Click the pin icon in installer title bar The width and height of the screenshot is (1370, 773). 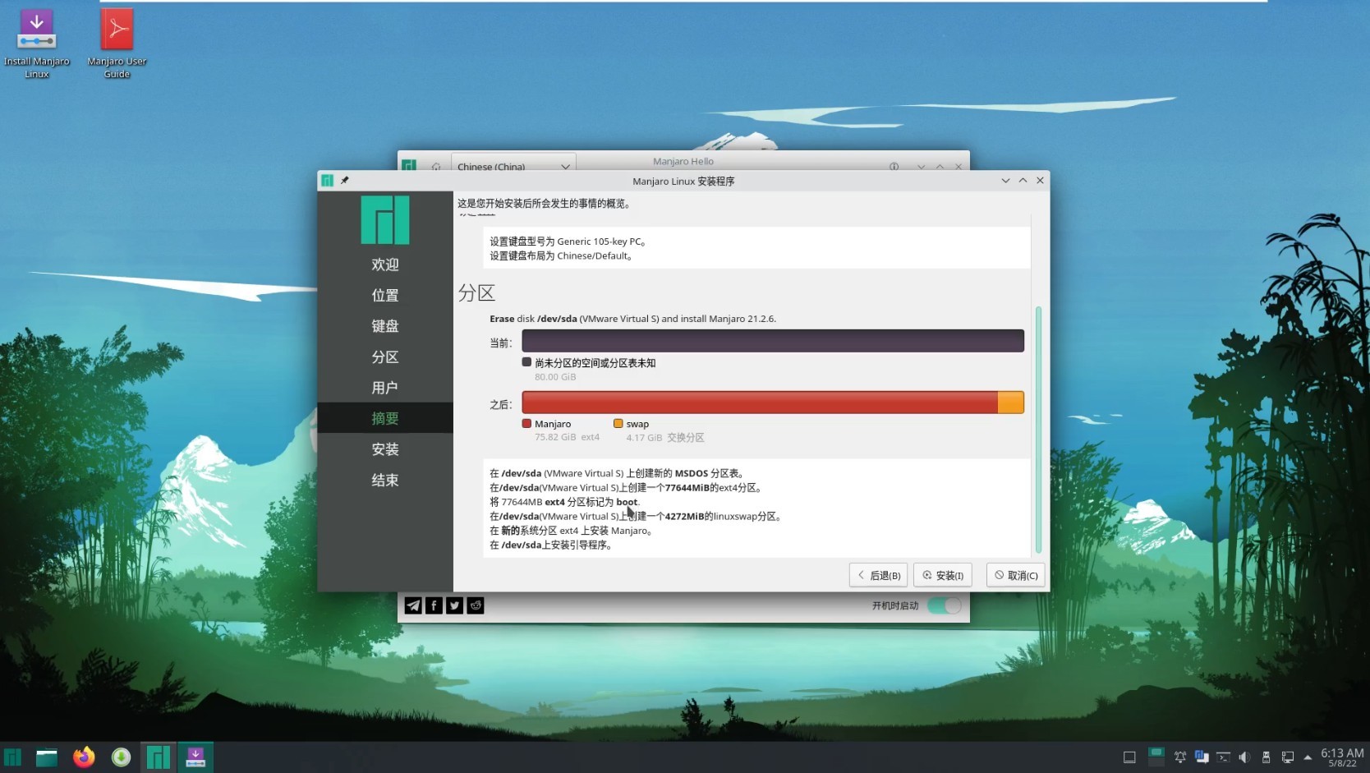tap(345, 181)
